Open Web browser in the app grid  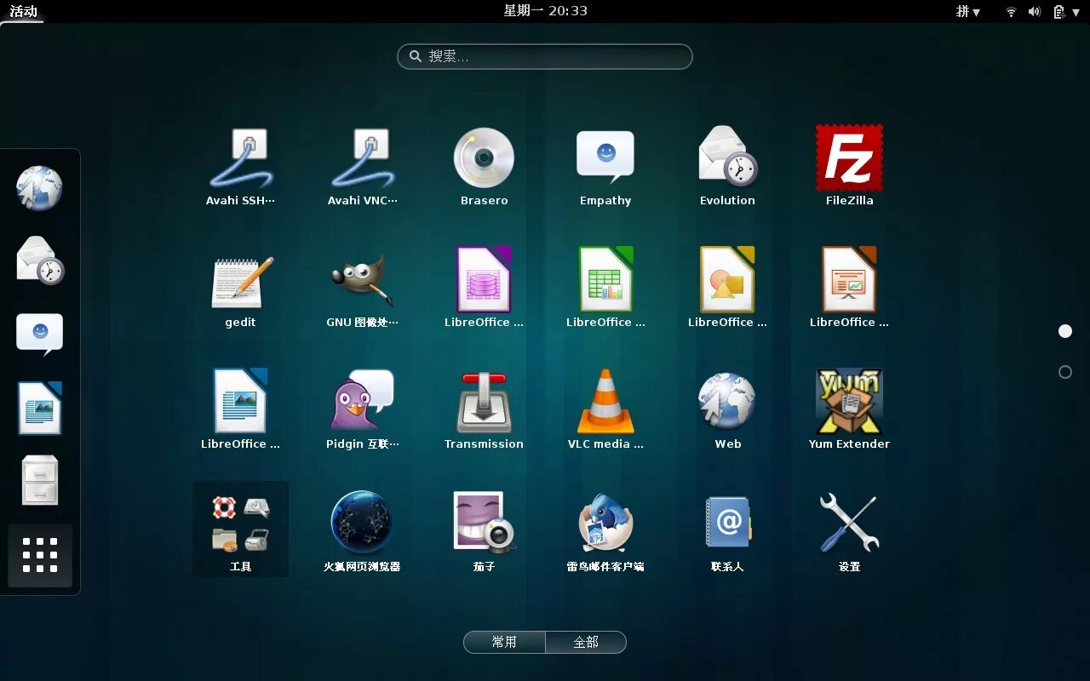tap(727, 410)
